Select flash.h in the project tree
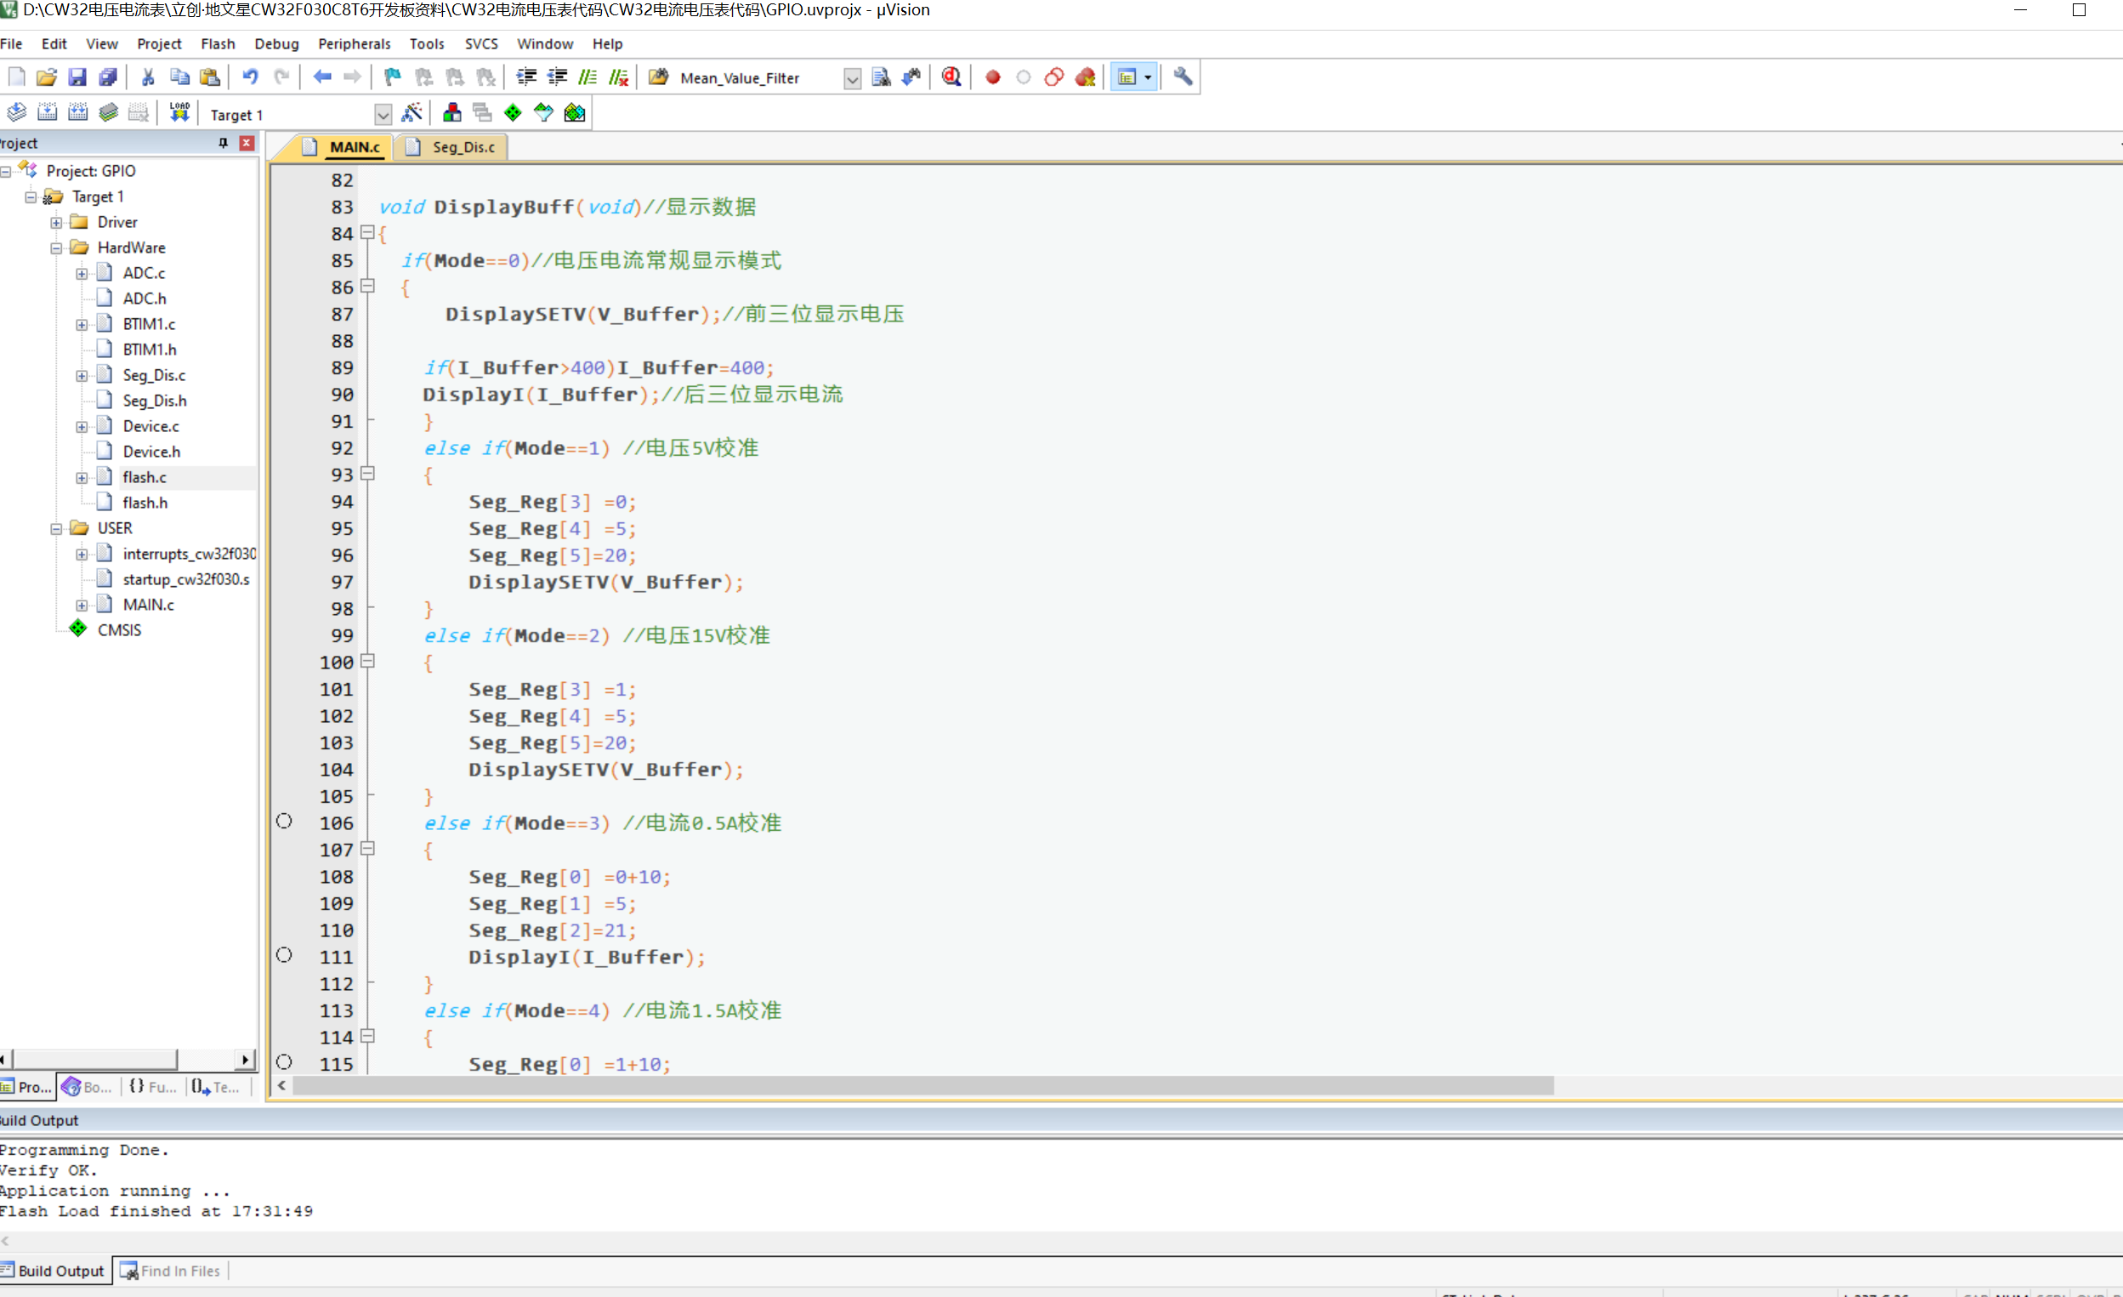Image resolution: width=2123 pixels, height=1297 pixels. (x=145, y=503)
